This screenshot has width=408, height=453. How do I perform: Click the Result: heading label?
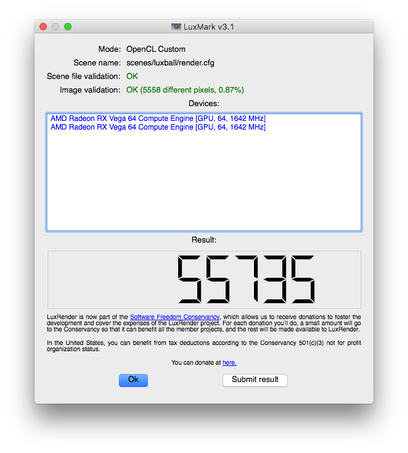pos(204,240)
